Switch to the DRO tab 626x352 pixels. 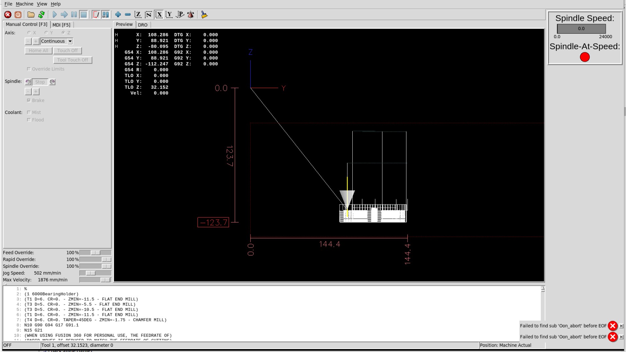pyautogui.click(x=143, y=25)
